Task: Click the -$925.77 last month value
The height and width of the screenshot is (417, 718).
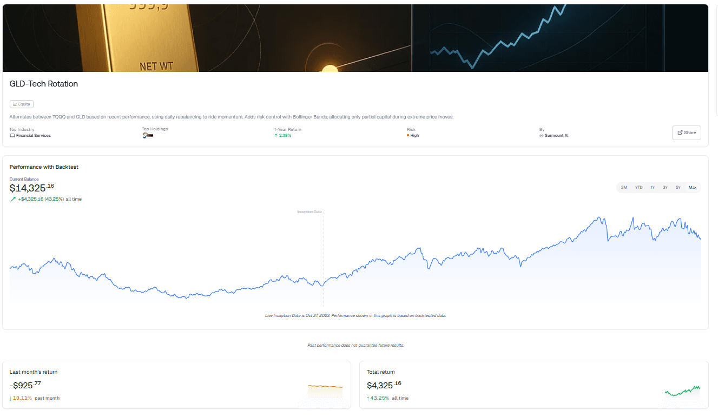Action: tap(25, 385)
